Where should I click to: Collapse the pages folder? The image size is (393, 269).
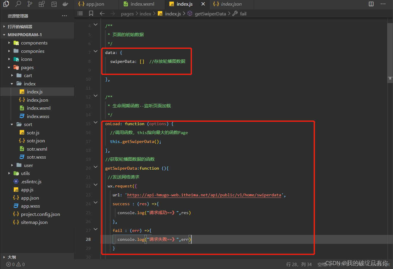pos(37,67)
